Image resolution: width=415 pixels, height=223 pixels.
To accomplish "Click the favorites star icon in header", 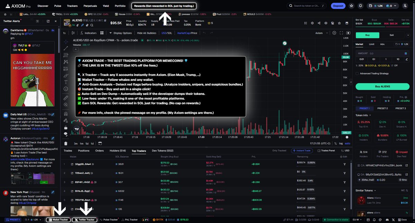I will pyautogui.click(x=351, y=6).
